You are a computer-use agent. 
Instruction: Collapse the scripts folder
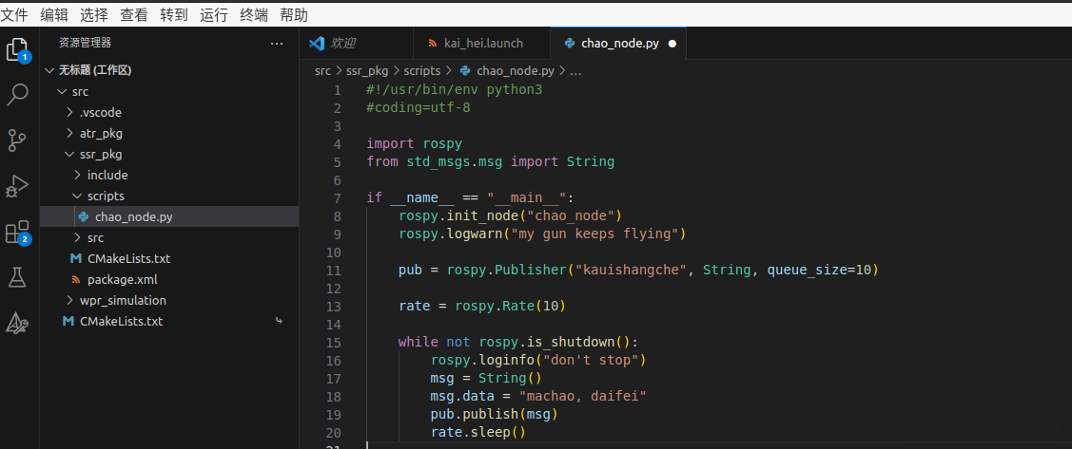[105, 196]
